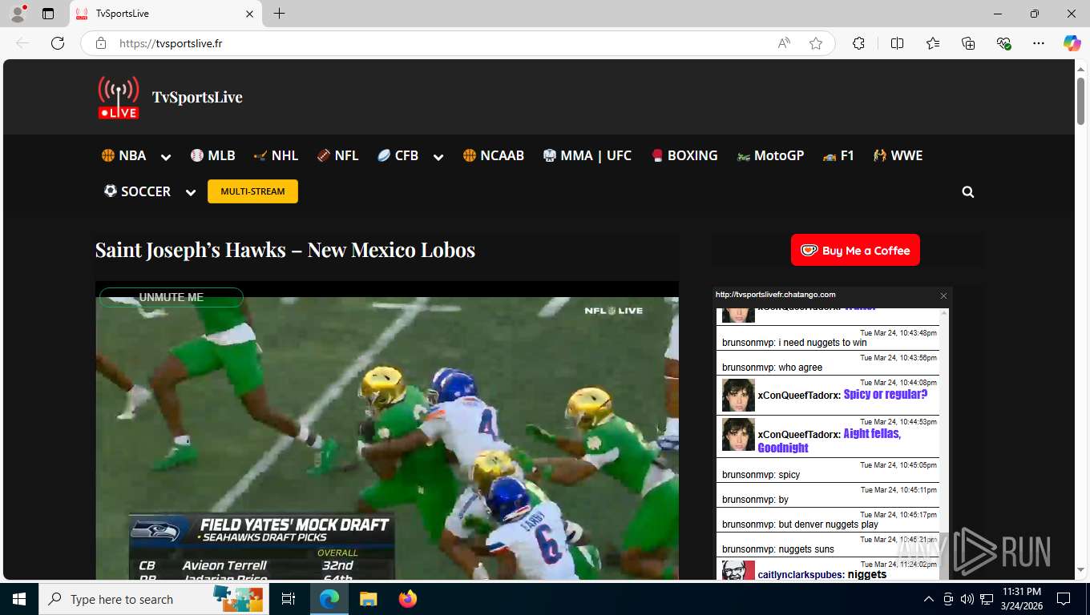Click the TvSportsLive antenna logo
The width and height of the screenshot is (1090, 615).
pos(119,98)
